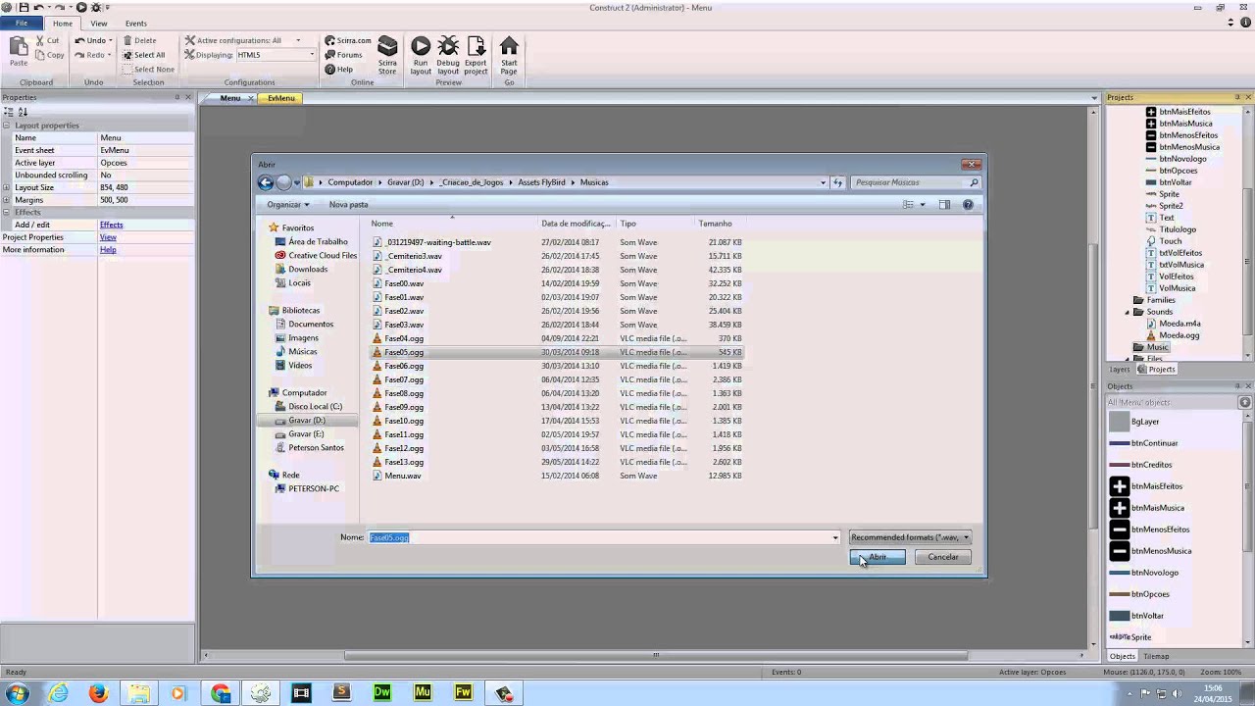Click the Delete toolbar item
The image size is (1255, 706).
tap(139, 40)
